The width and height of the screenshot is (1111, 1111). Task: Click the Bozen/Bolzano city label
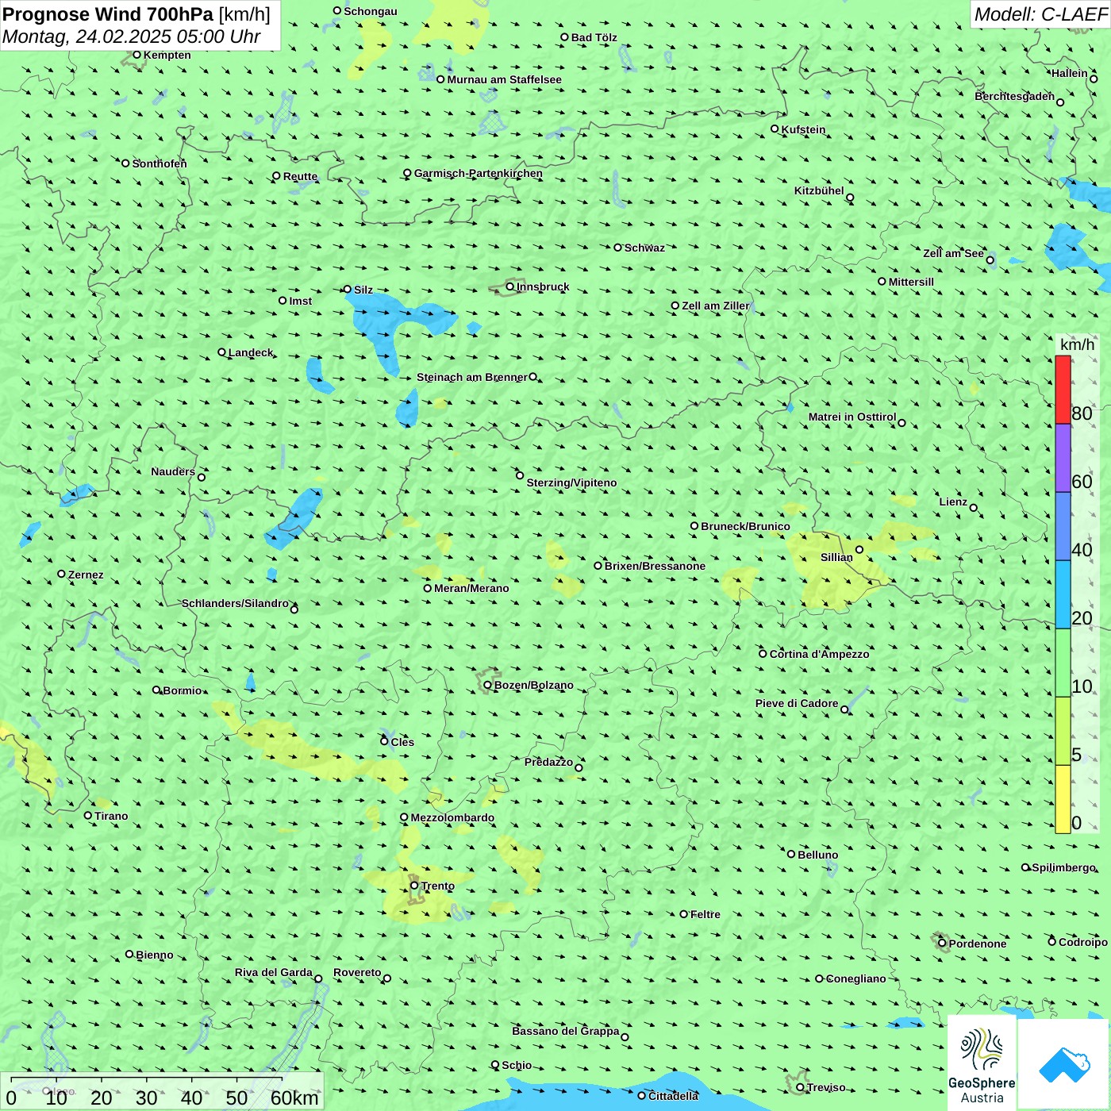[533, 685]
